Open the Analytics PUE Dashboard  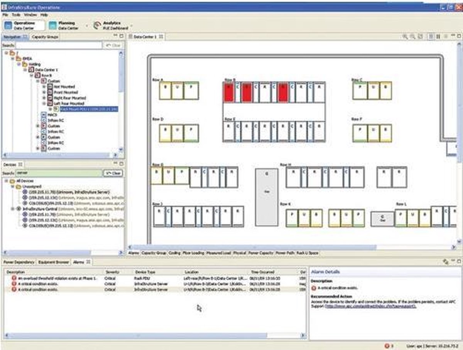pyautogui.click(x=111, y=25)
